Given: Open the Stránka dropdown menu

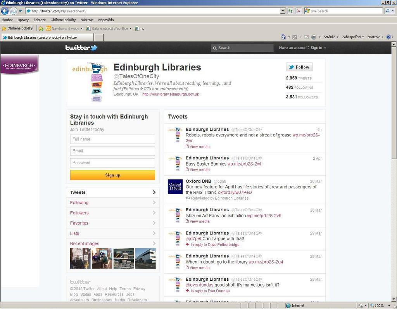Looking at the screenshot, I should pos(331,37).
